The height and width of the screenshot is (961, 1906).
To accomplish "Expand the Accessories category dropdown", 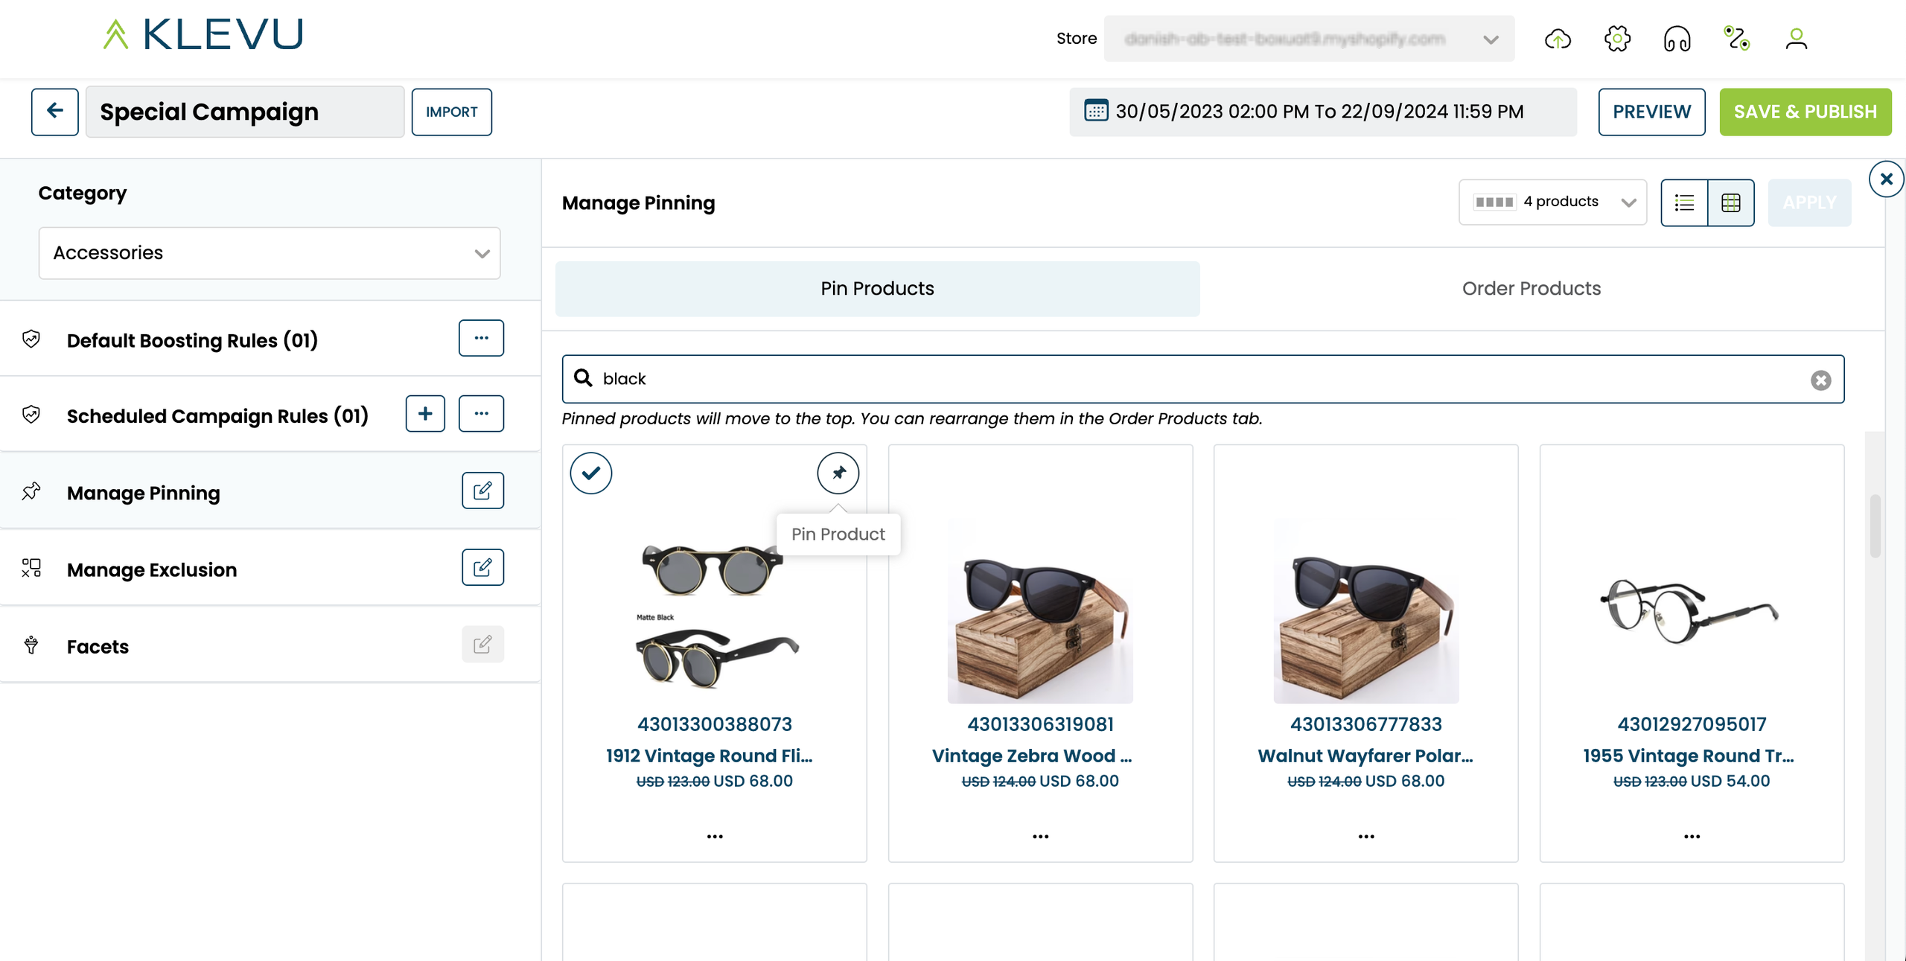I will click(270, 253).
